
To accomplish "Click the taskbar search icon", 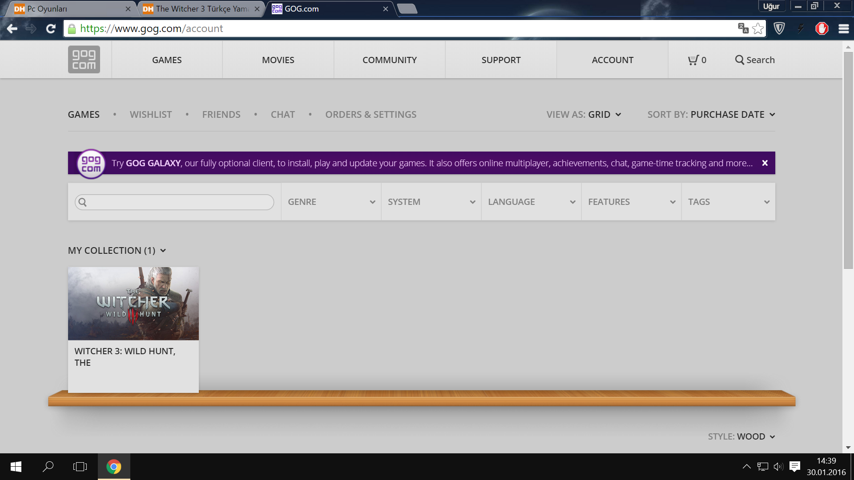I will point(48,467).
